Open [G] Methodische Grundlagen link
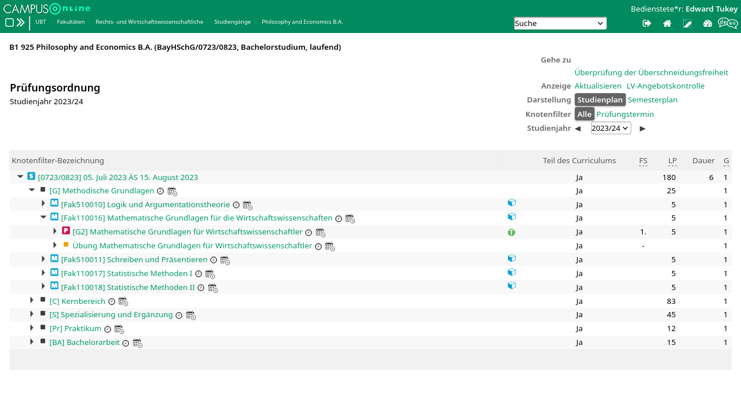The height and width of the screenshot is (400, 741). coord(102,190)
